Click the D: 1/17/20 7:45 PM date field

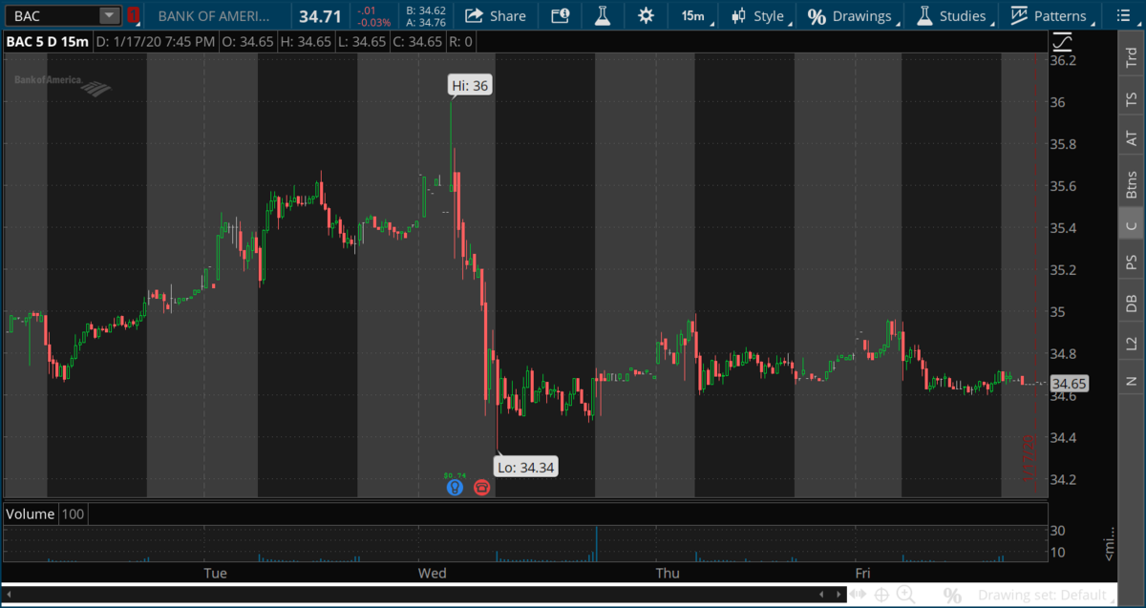156,42
